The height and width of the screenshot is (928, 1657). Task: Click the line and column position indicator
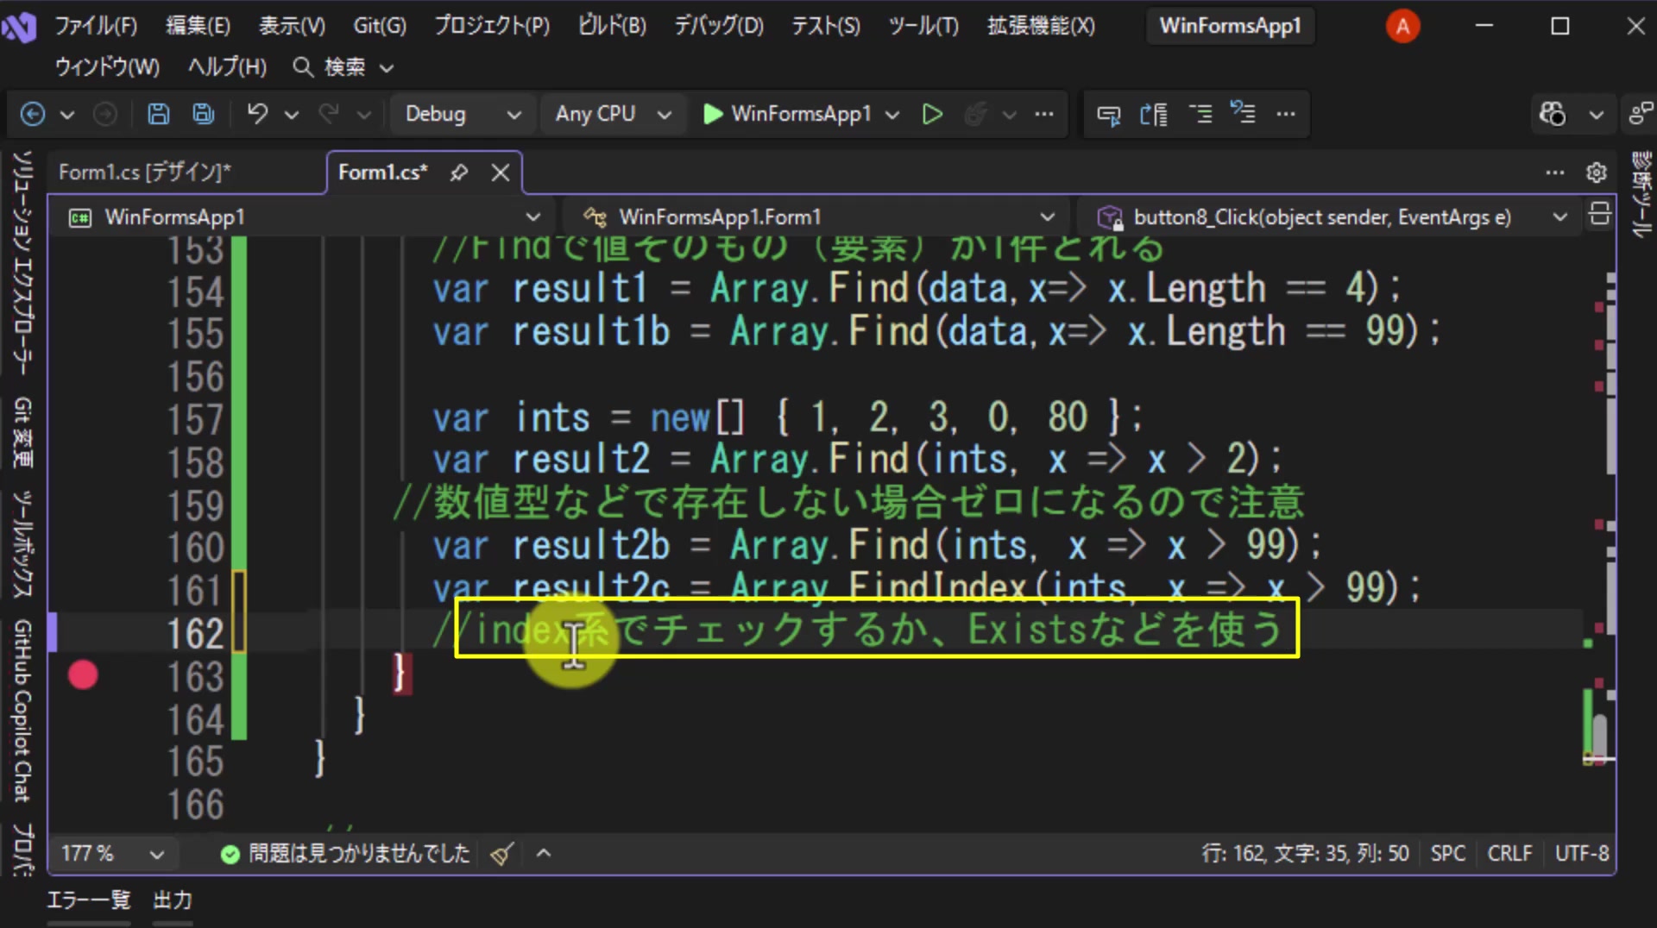(1305, 854)
